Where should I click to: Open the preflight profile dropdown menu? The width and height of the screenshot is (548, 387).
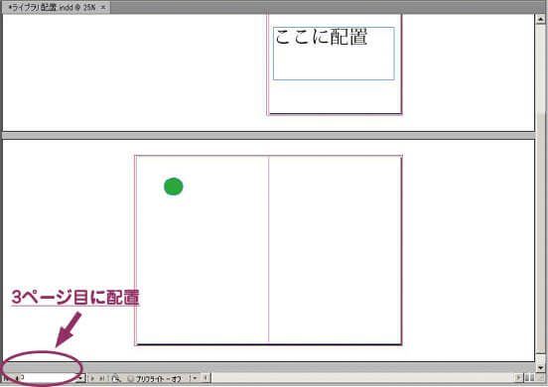(195, 378)
